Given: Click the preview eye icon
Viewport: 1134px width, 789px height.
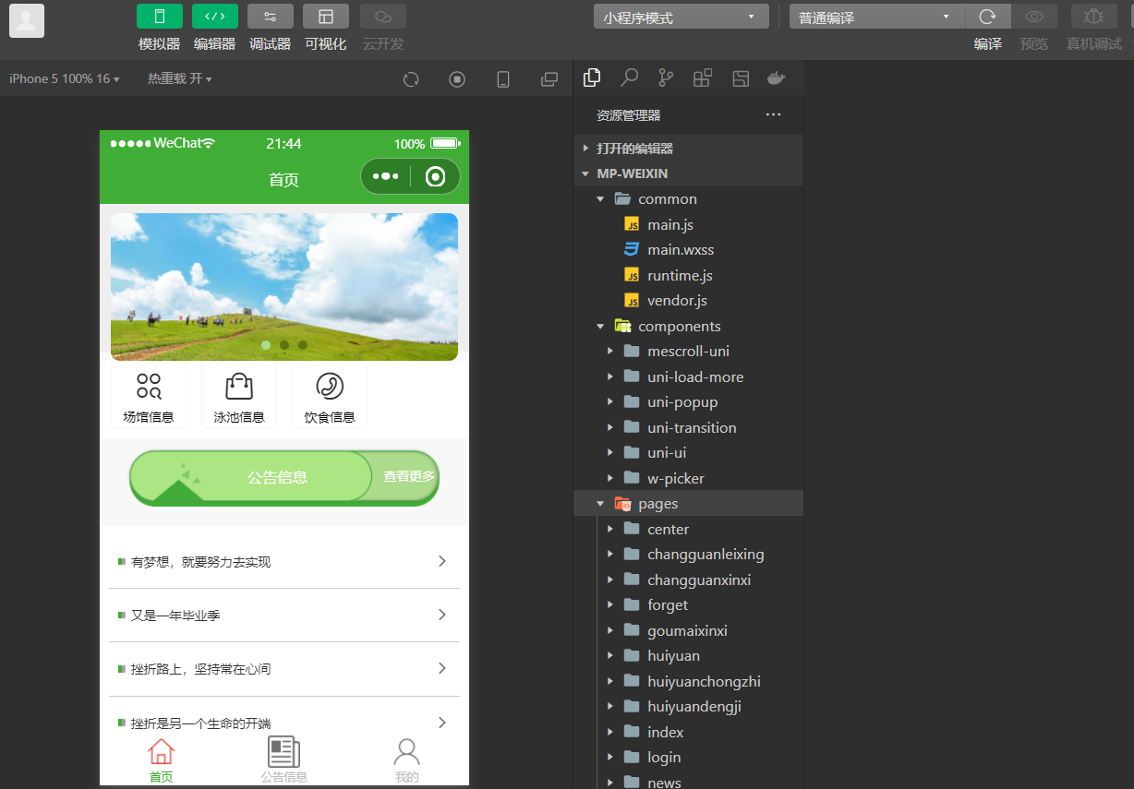Looking at the screenshot, I should coord(1034,17).
